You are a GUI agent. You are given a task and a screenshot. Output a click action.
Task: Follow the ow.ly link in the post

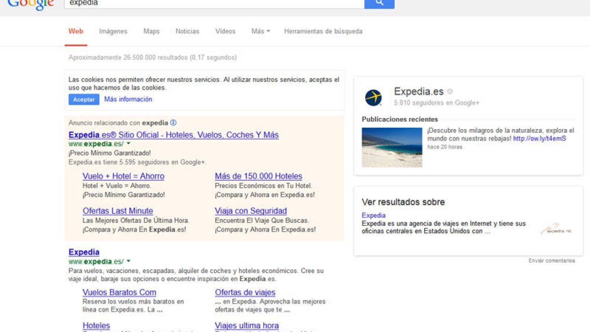pyautogui.click(x=539, y=138)
